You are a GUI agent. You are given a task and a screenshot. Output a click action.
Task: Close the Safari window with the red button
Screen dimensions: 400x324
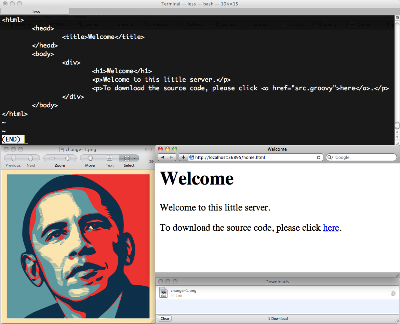click(x=160, y=149)
